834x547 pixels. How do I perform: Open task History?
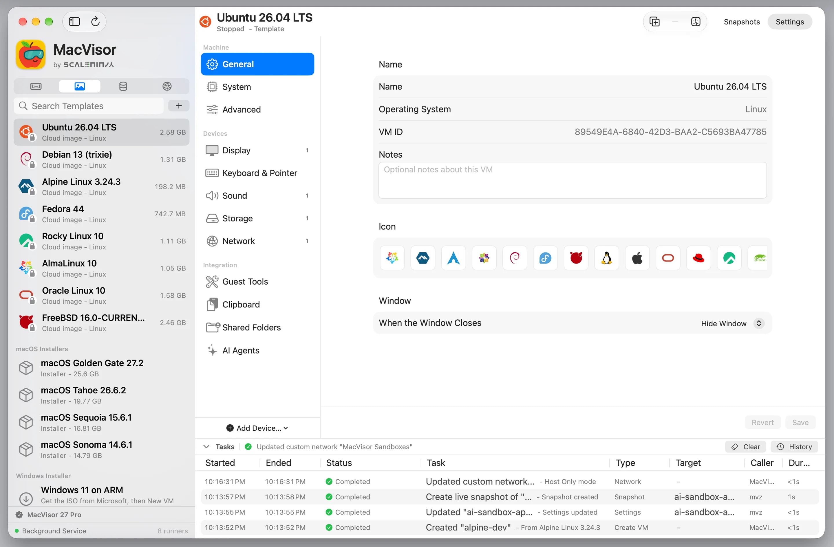(794, 447)
